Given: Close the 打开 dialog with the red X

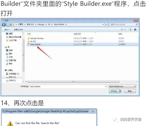Looking at the screenshot, I should tap(136, 20).
